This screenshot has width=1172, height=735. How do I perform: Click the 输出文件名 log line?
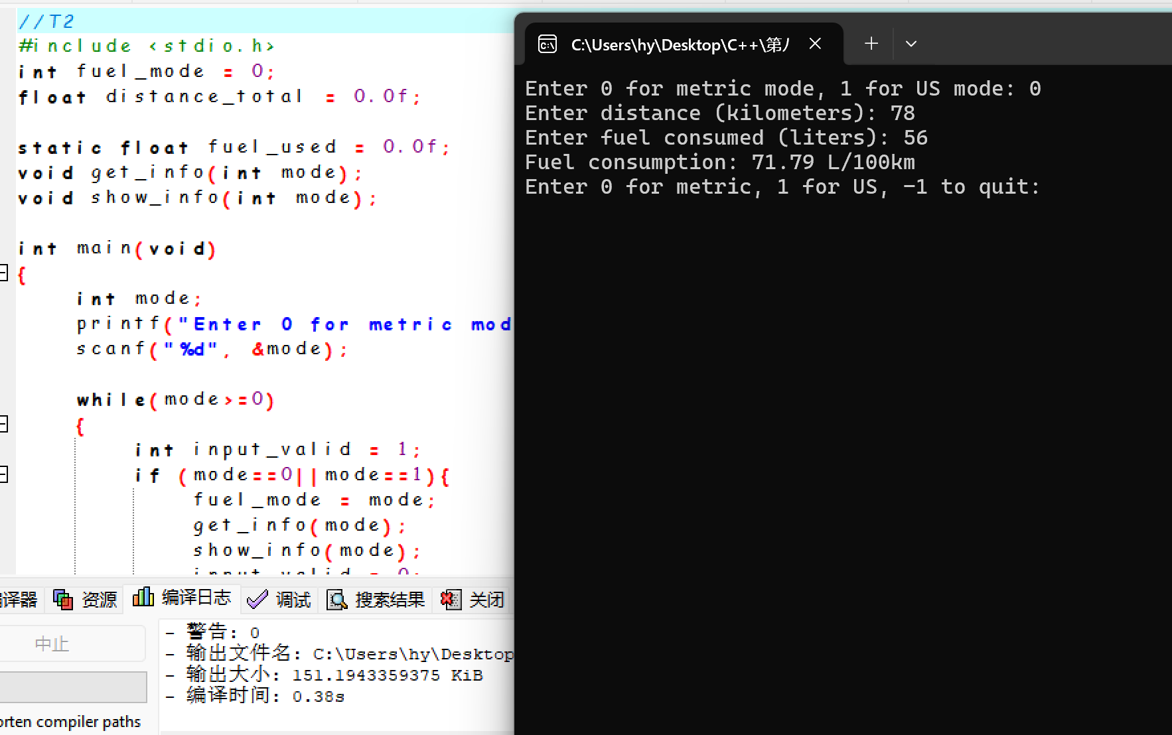(339, 653)
